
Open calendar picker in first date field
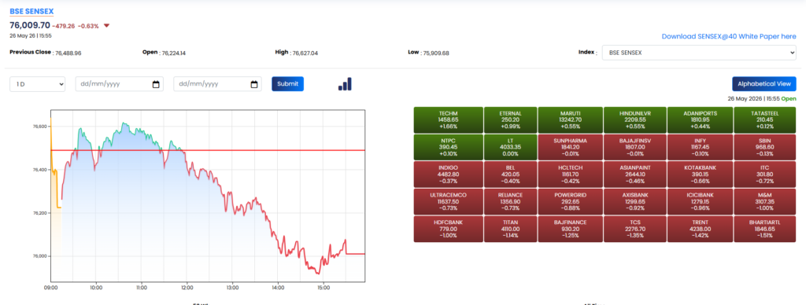157,84
